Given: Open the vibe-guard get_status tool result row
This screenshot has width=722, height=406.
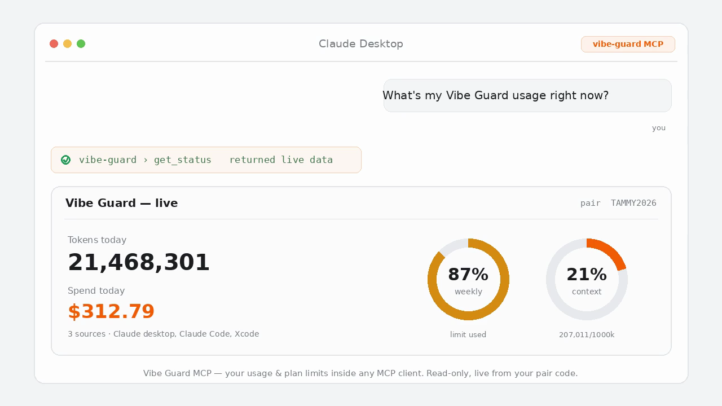Looking at the screenshot, I should coord(206,160).
